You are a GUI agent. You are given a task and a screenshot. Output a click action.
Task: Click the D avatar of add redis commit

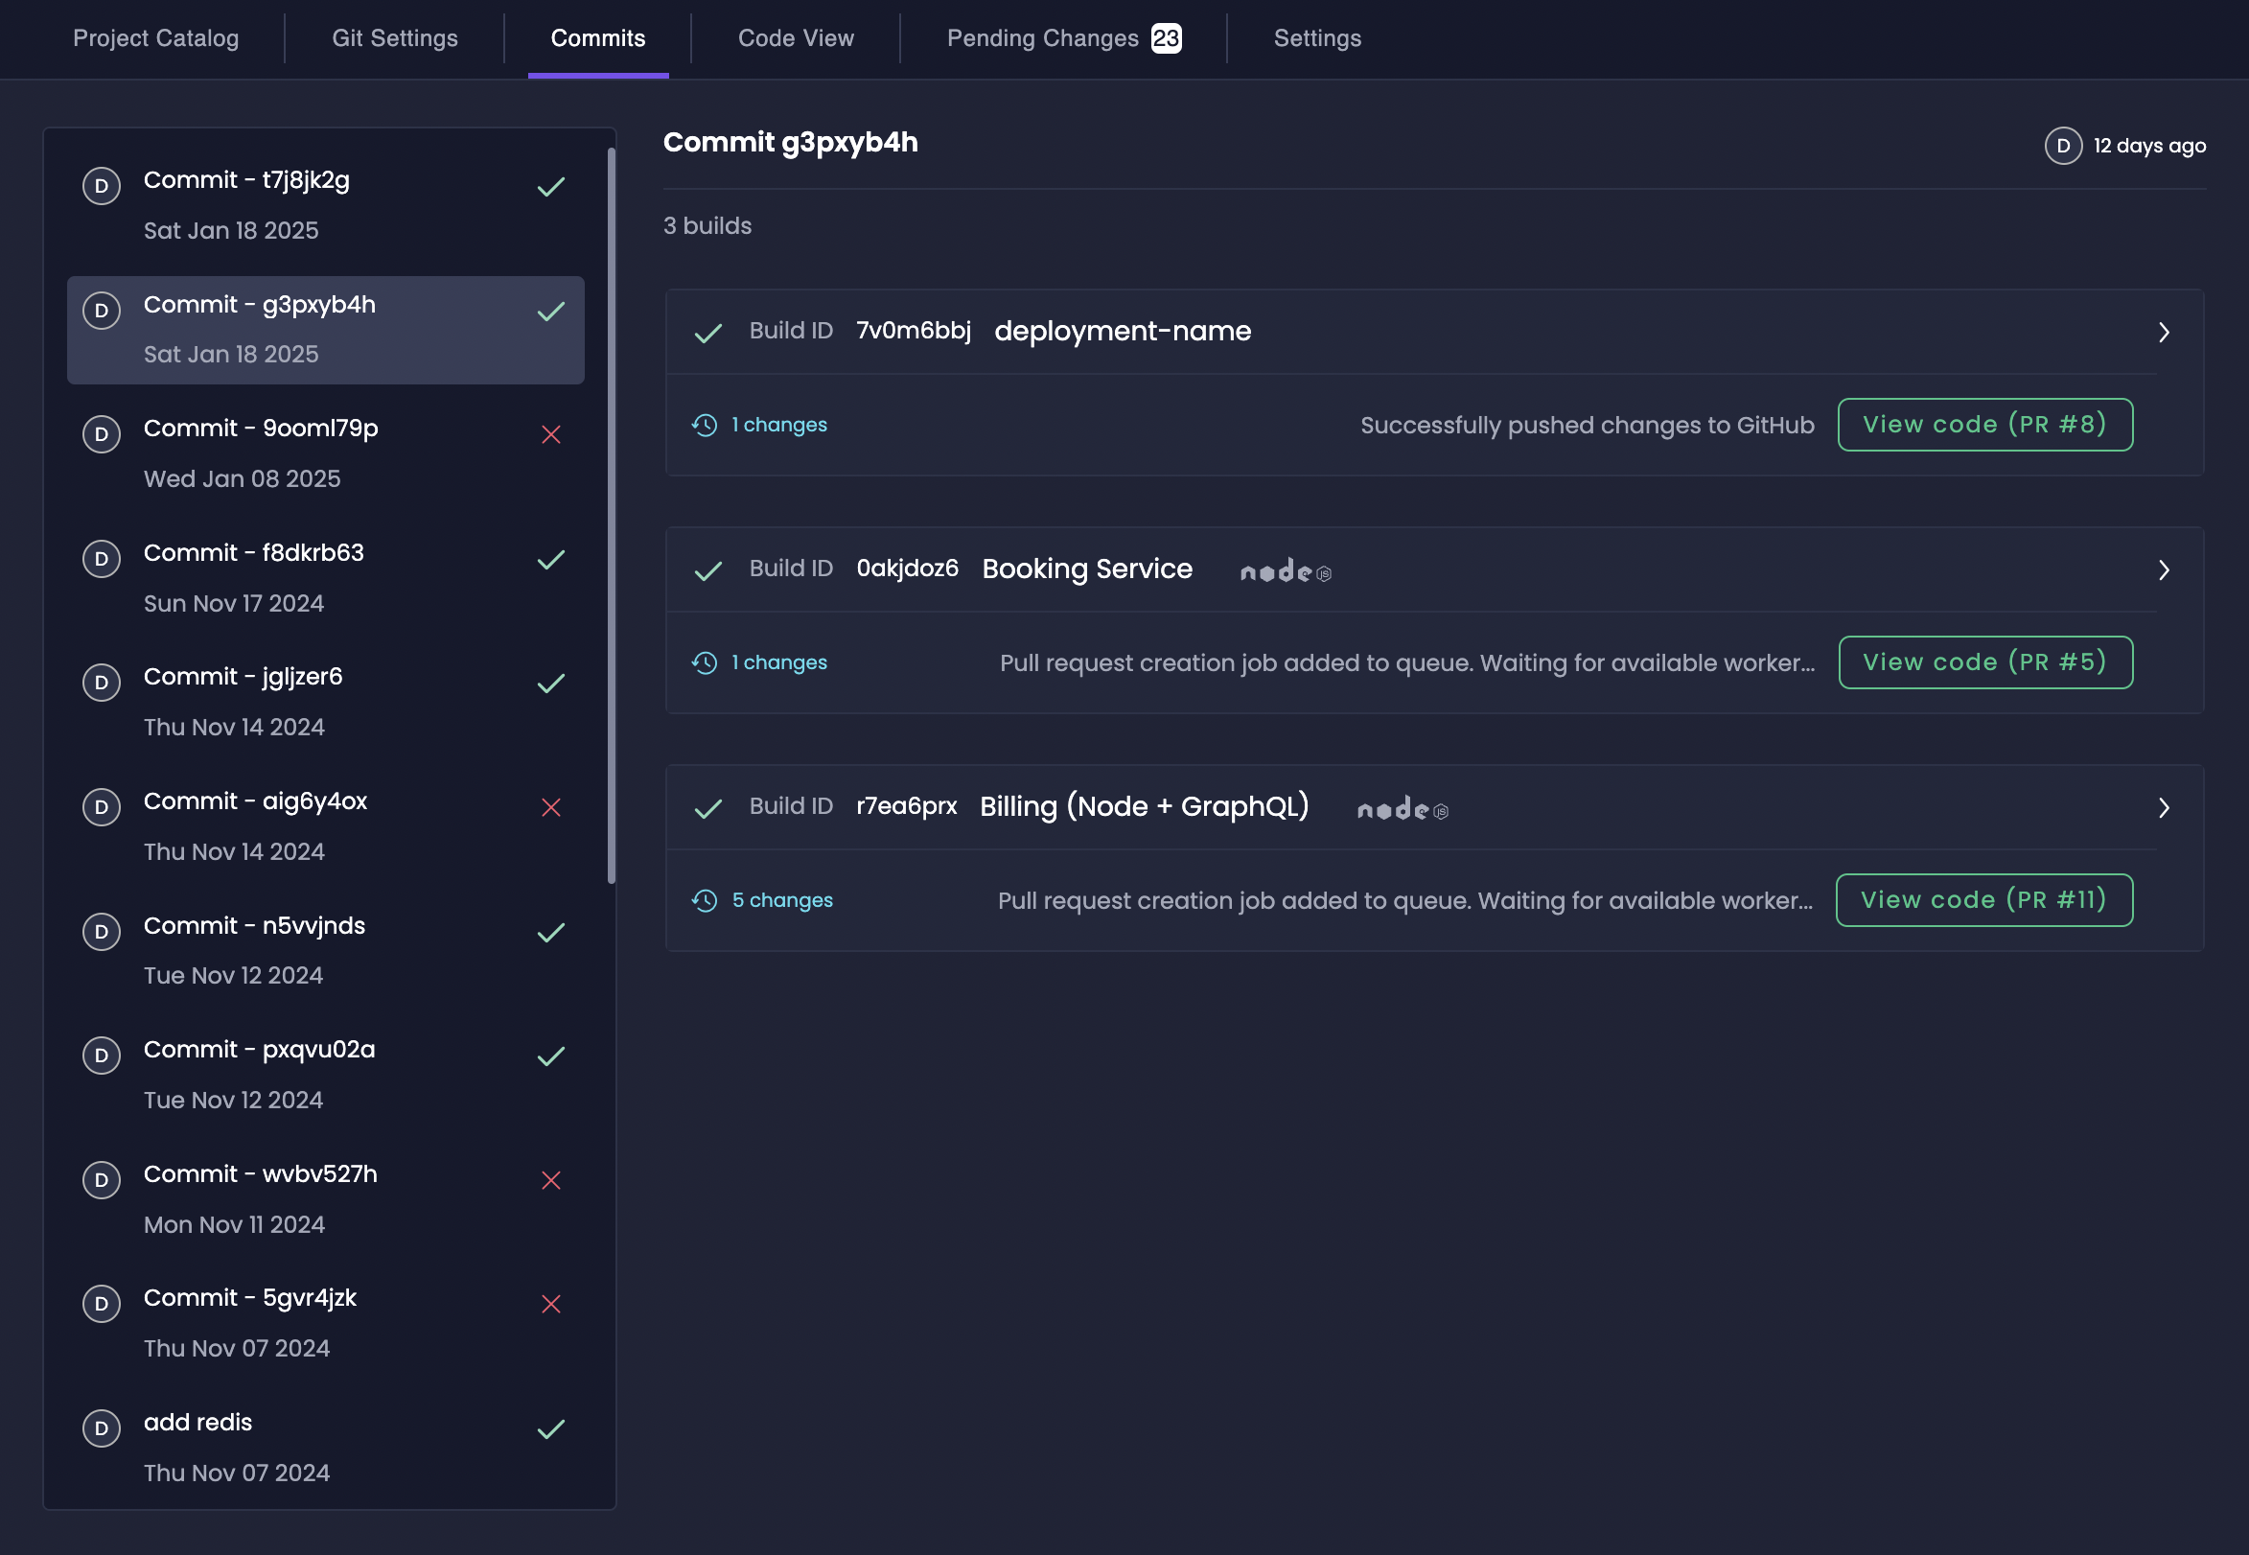(102, 1428)
